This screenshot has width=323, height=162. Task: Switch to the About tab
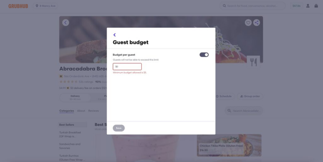pyautogui.click(x=81, y=111)
